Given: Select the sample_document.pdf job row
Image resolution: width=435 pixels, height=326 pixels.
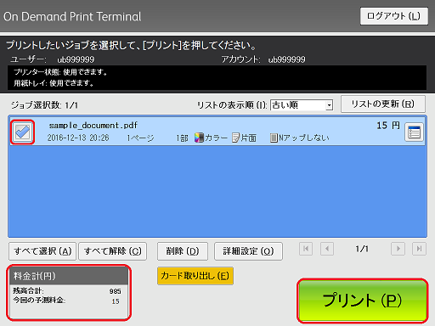Looking at the screenshot, I should tap(217, 132).
